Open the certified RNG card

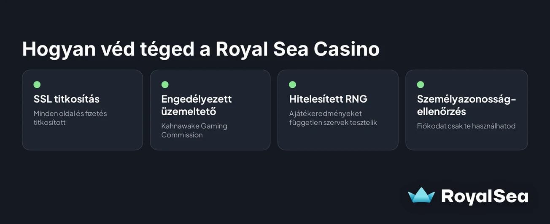pyautogui.click(x=338, y=110)
